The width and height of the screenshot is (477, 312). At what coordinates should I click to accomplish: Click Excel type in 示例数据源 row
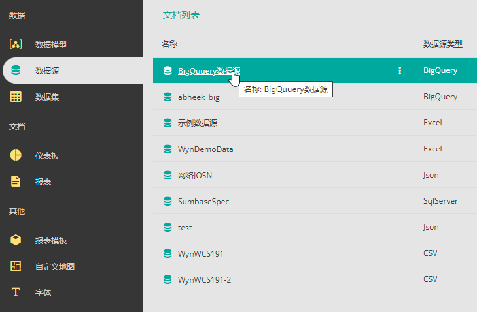433,123
